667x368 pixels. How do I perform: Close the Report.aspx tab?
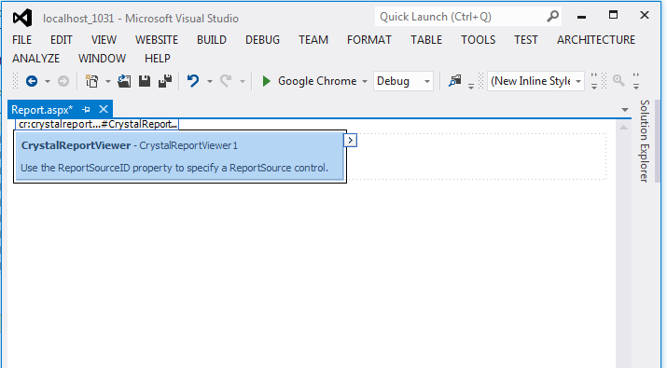(104, 110)
